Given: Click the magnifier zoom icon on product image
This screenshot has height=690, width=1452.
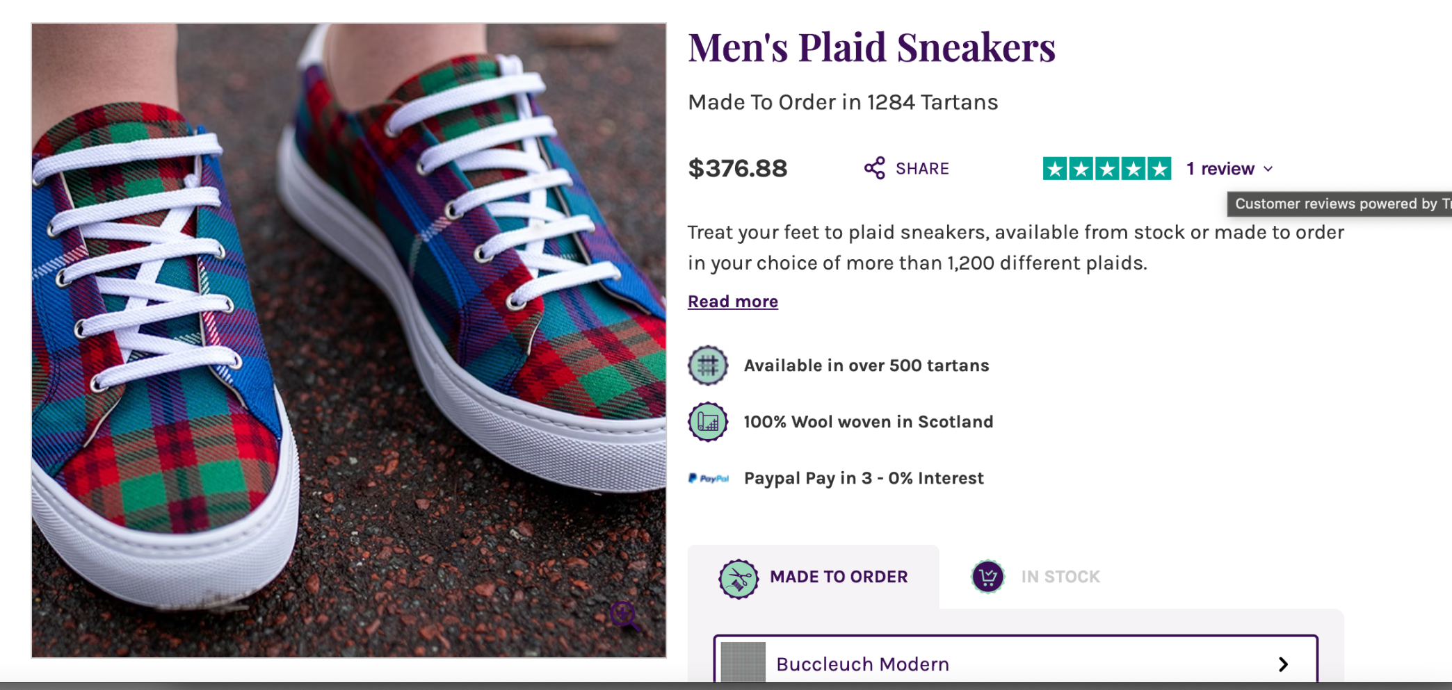Looking at the screenshot, I should coord(624,615).
